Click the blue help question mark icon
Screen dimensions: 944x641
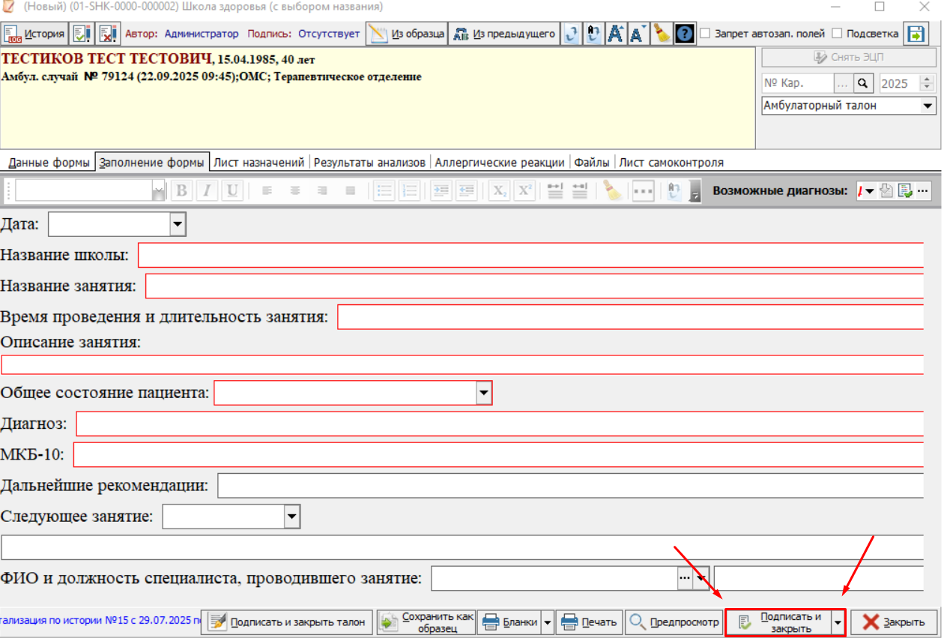point(684,34)
